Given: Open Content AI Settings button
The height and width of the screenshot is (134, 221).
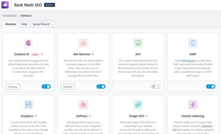Looking at the screenshot, I should pos(13,87).
